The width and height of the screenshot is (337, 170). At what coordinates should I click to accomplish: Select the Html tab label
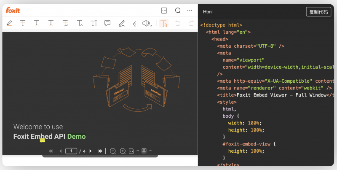point(208,12)
